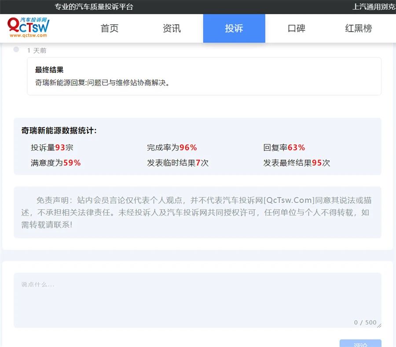Click the 最终结果 reply card

pyautogui.click(x=204, y=76)
